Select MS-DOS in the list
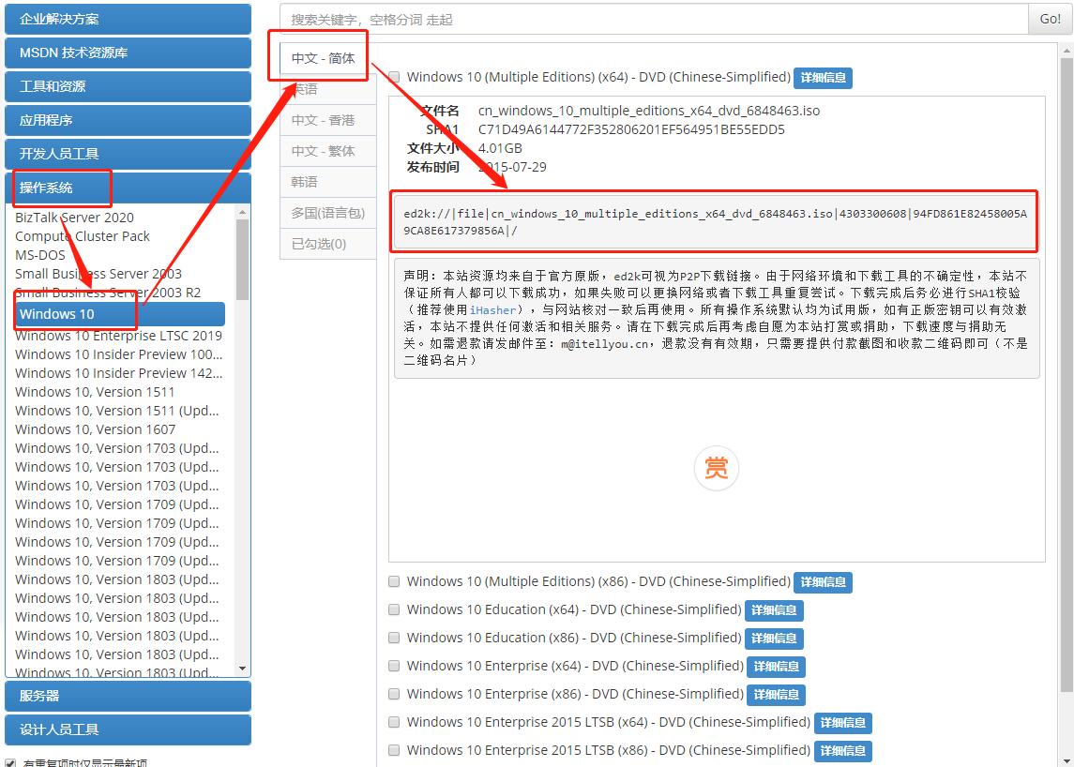 tap(39, 255)
